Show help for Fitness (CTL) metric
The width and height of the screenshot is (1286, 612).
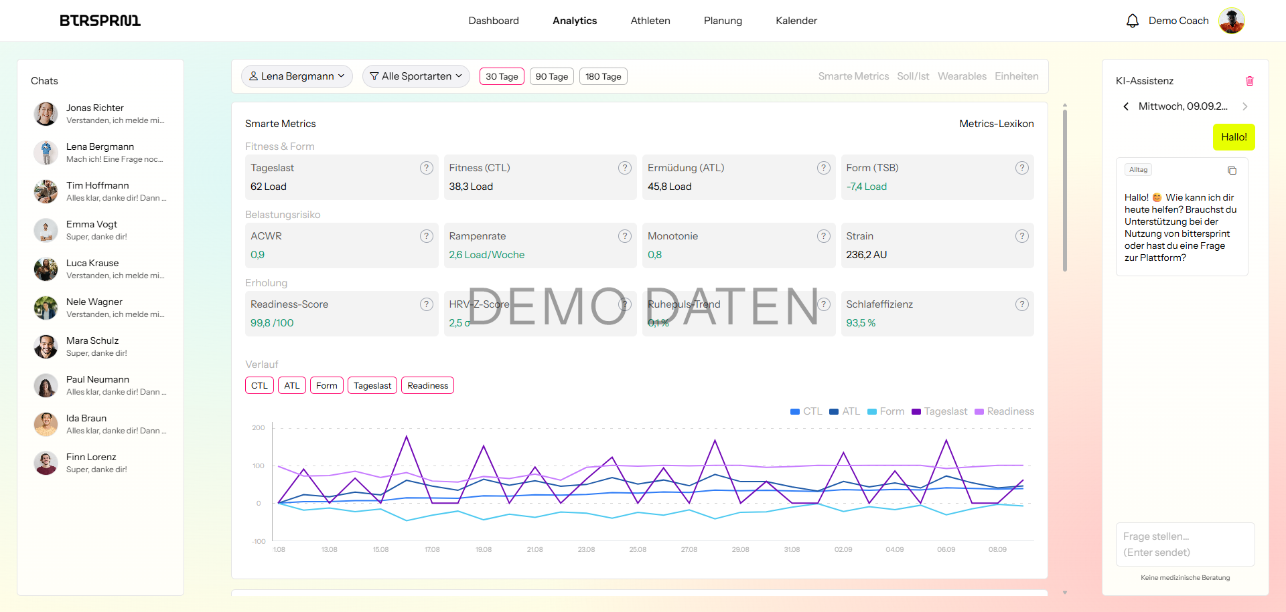625,168
